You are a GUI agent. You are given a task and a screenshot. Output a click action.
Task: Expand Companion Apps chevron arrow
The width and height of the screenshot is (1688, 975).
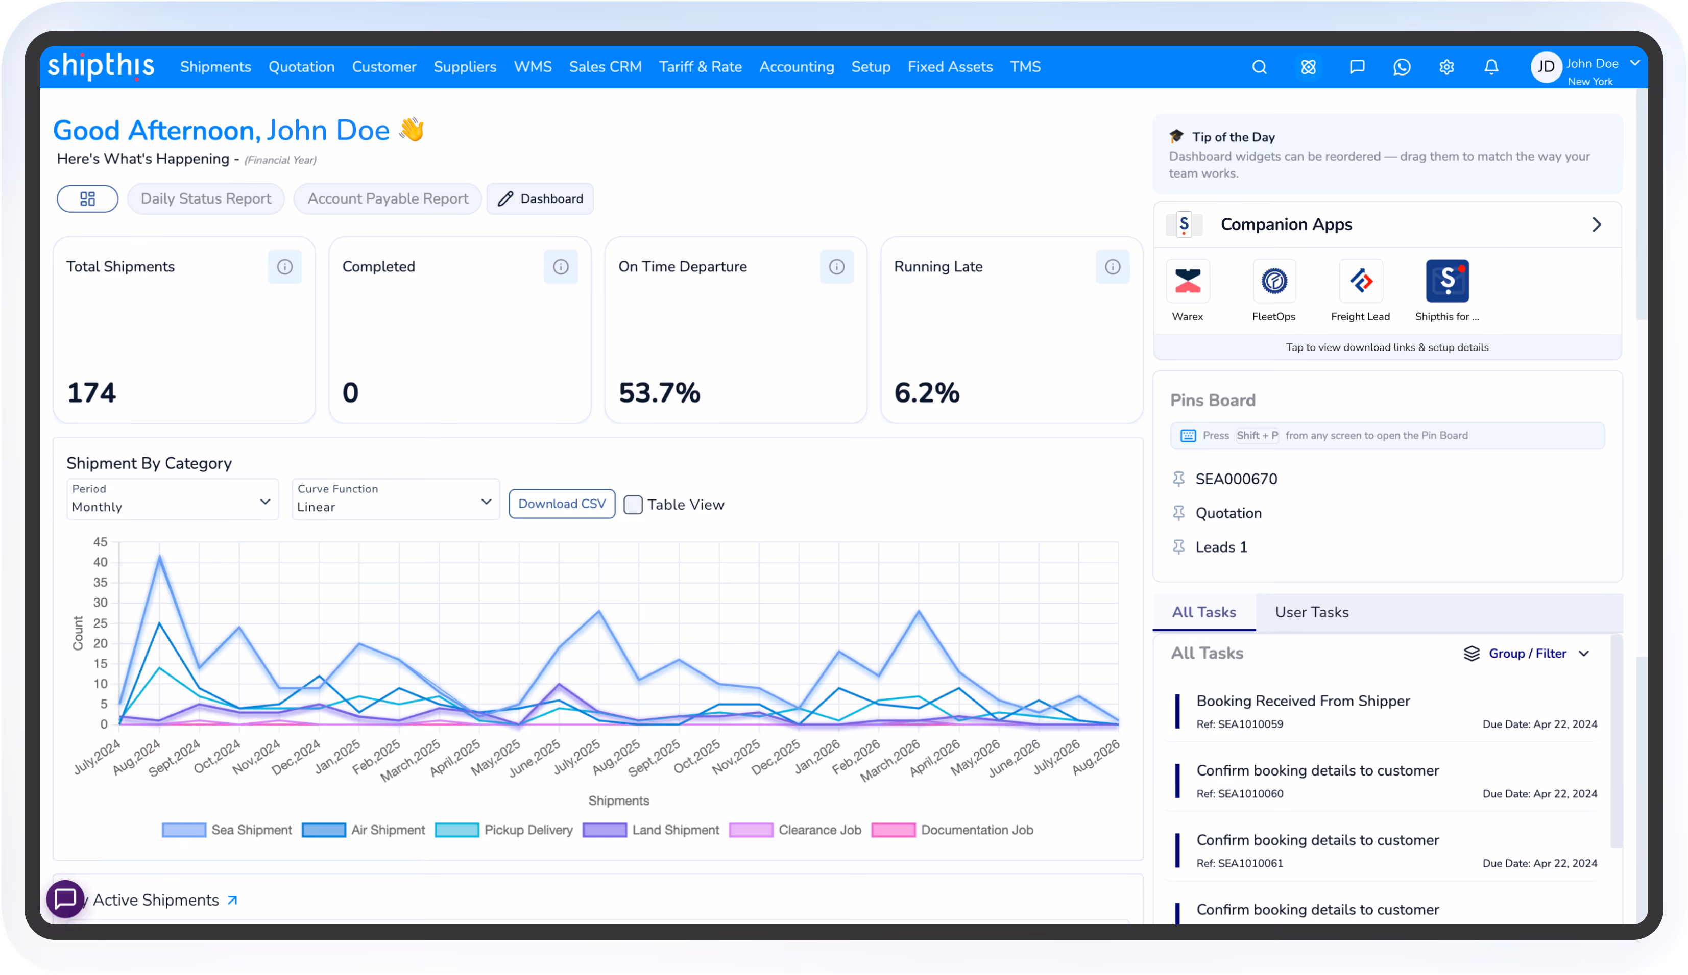1596,225
